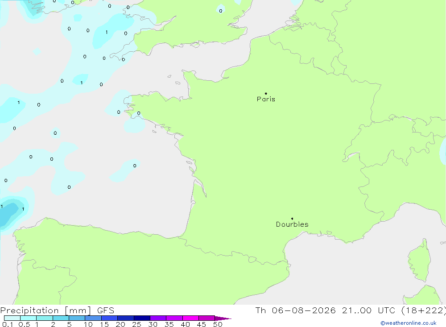The image size is (446, 327).
Task: Pick the dark navy 25 mm swatch
Action: coord(142,318)
